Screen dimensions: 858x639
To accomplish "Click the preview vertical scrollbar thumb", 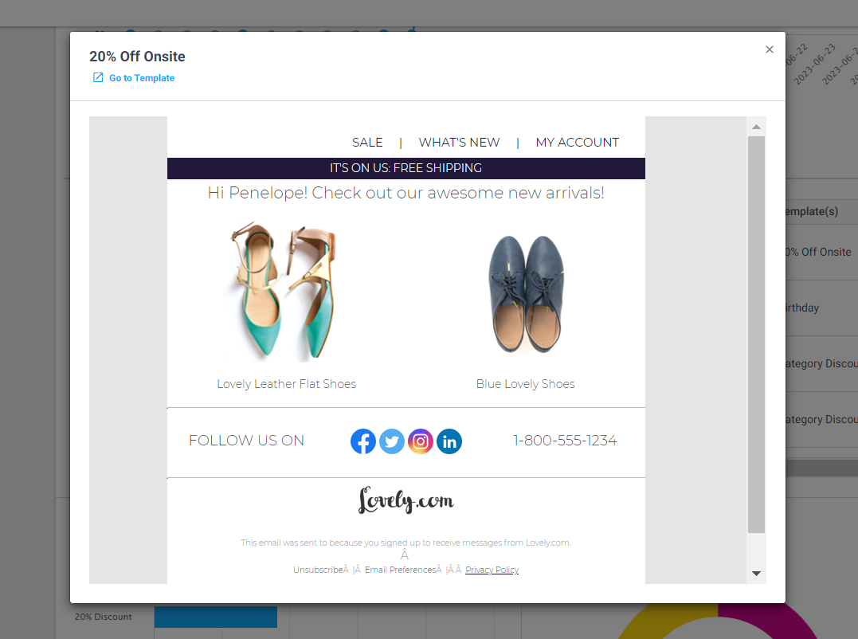I will (756, 335).
